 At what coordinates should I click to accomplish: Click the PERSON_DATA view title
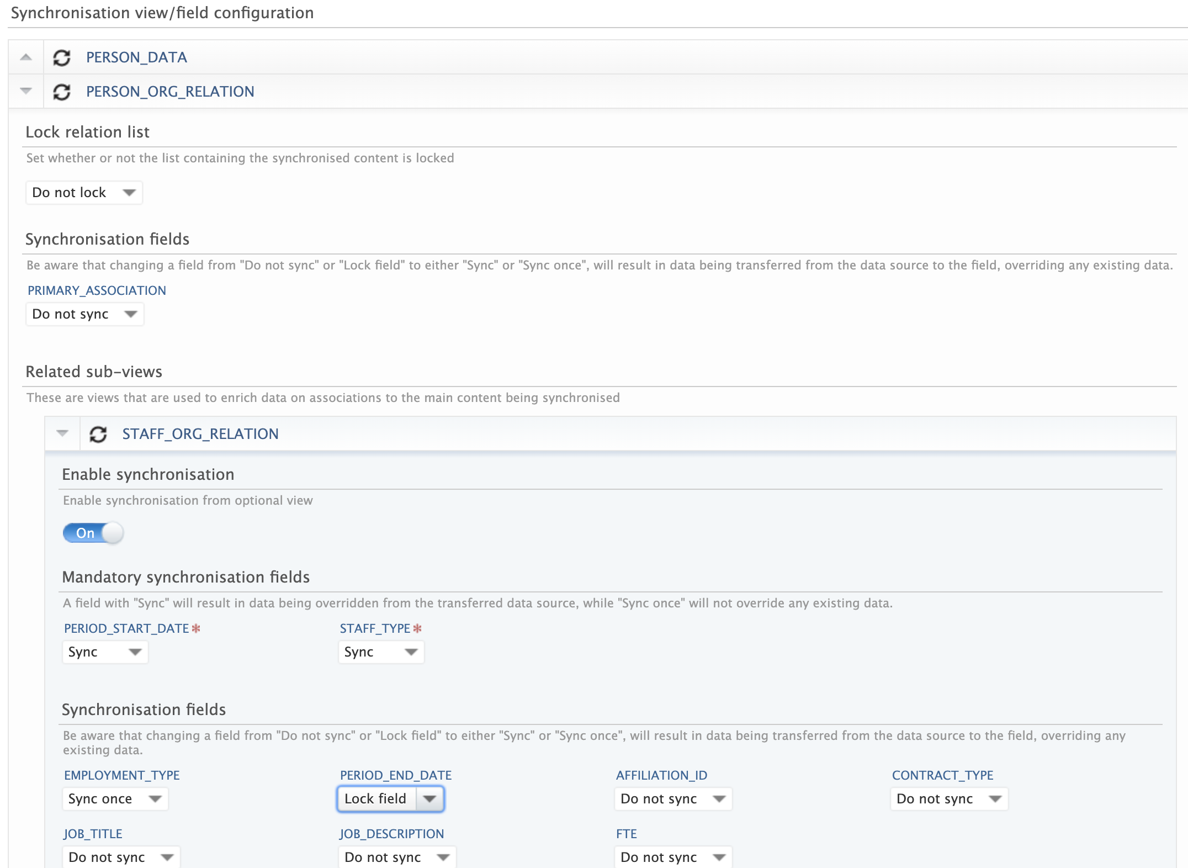tap(136, 57)
